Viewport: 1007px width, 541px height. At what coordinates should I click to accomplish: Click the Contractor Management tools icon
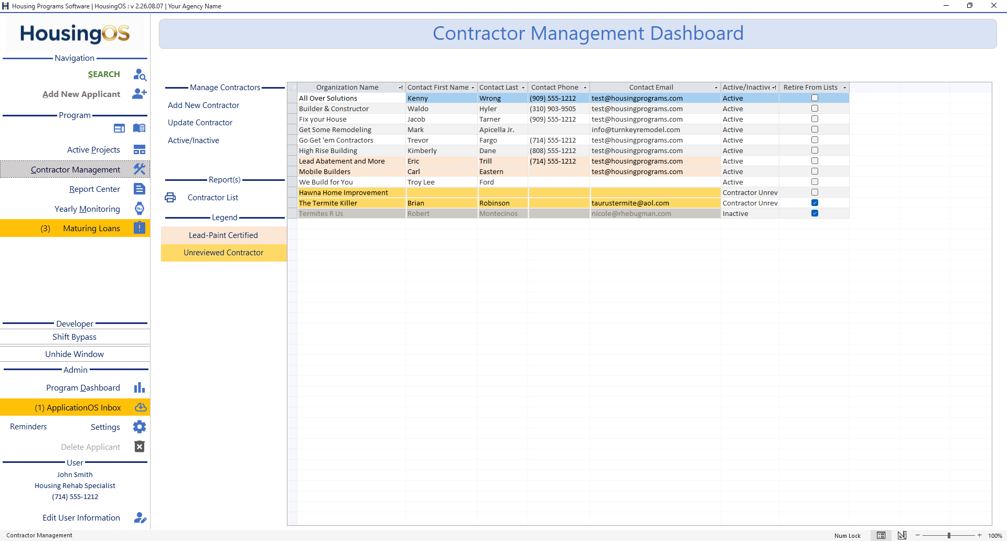coord(140,169)
